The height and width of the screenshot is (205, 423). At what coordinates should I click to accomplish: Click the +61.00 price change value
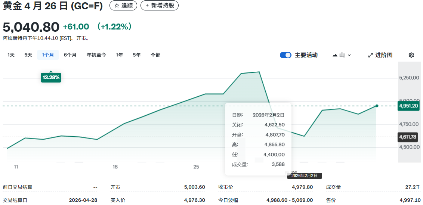pyautogui.click(x=76, y=27)
